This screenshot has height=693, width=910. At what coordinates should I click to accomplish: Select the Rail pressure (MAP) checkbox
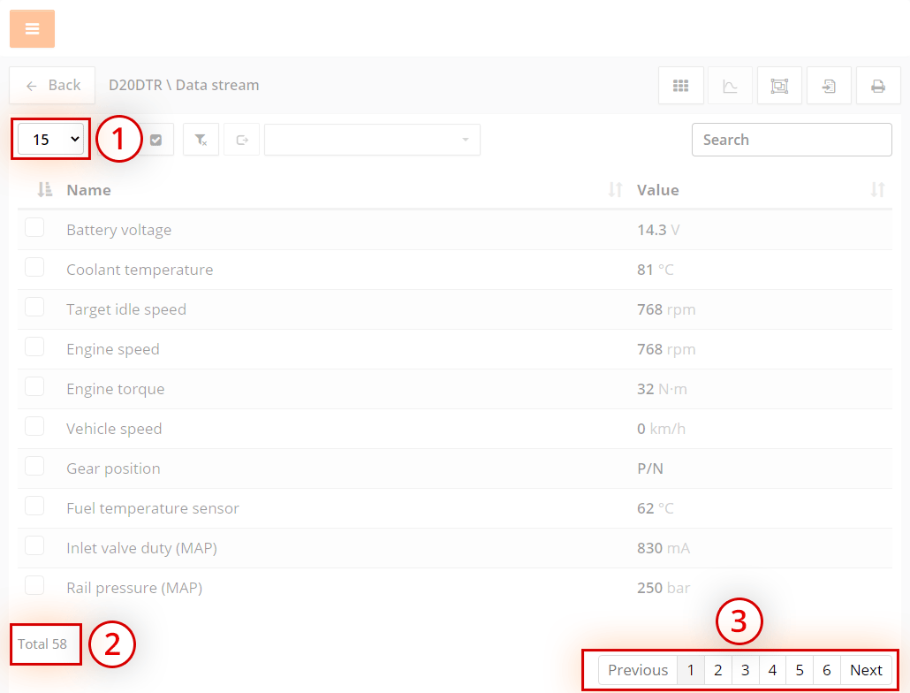pyautogui.click(x=34, y=586)
